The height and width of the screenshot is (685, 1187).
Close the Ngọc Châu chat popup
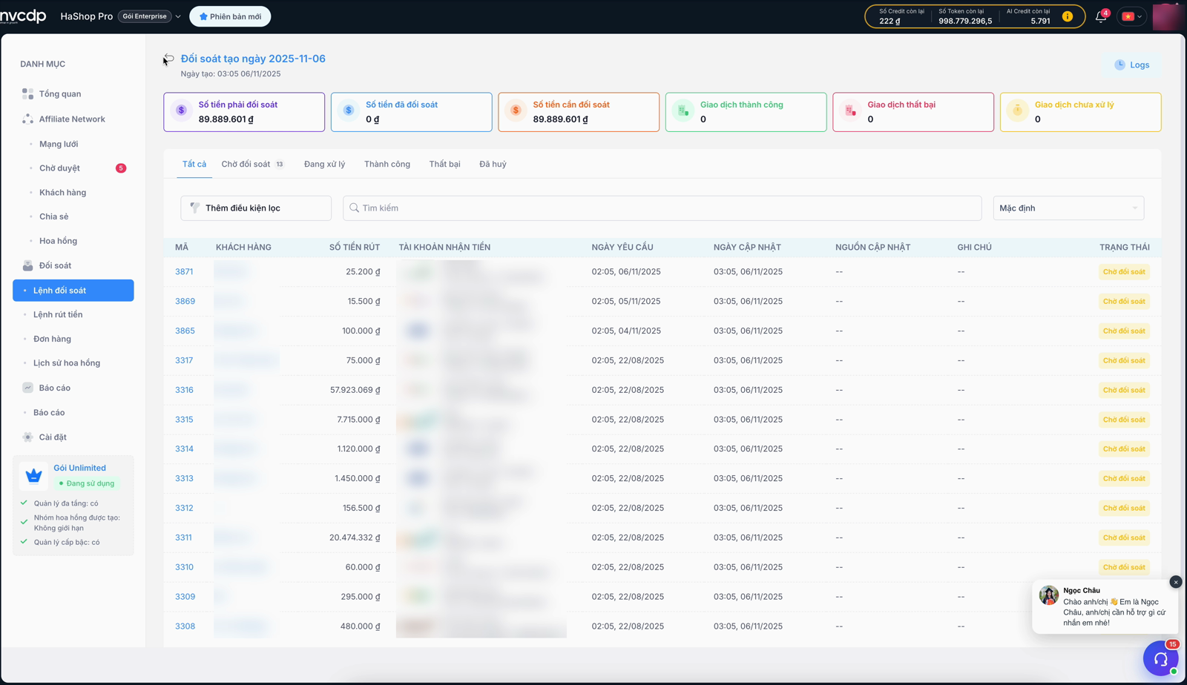tap(1176, 582)
